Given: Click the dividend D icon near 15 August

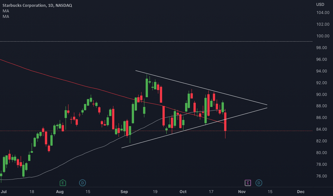Looking at the screenshot, I should point(83,183).
